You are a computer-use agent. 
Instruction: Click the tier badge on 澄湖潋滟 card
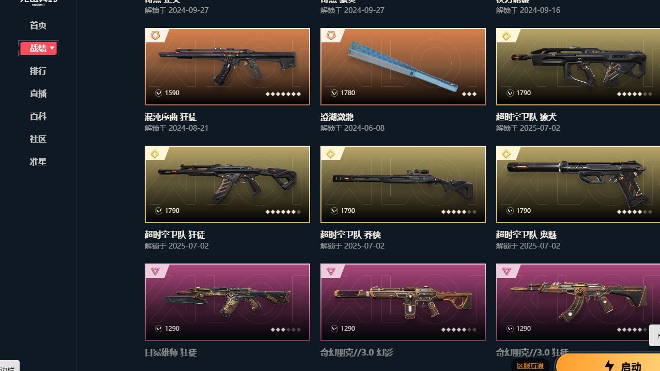click(x=331, y=36)
